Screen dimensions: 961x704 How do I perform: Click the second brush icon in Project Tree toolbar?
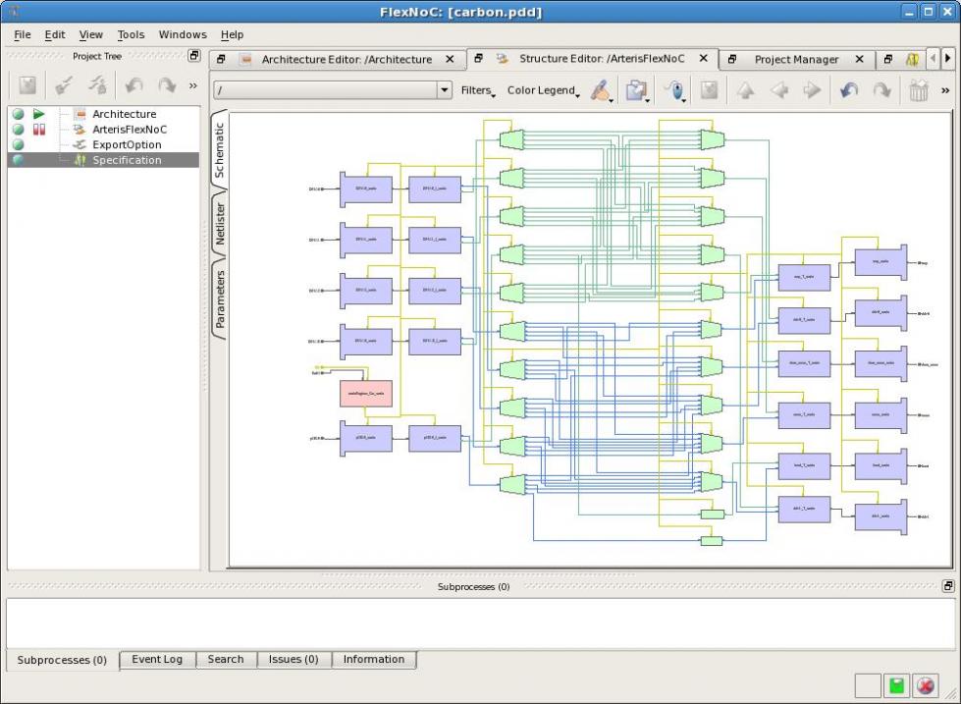coord(97,85)
